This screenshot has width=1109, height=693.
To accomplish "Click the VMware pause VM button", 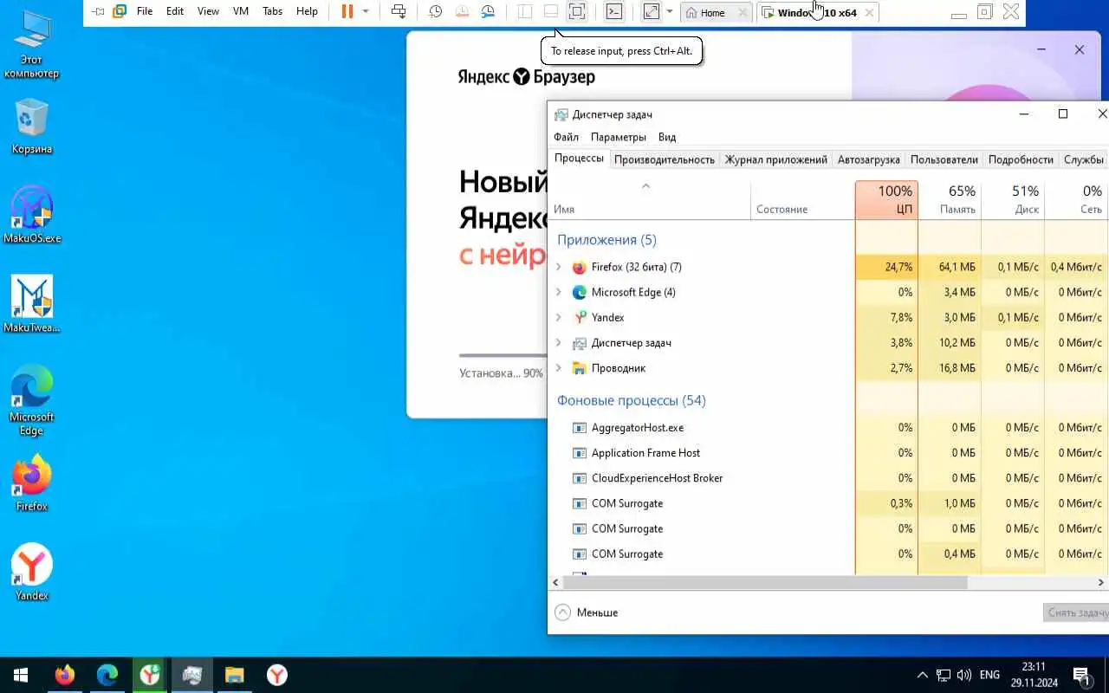I will pyautogui.click(x=347, y=11).
